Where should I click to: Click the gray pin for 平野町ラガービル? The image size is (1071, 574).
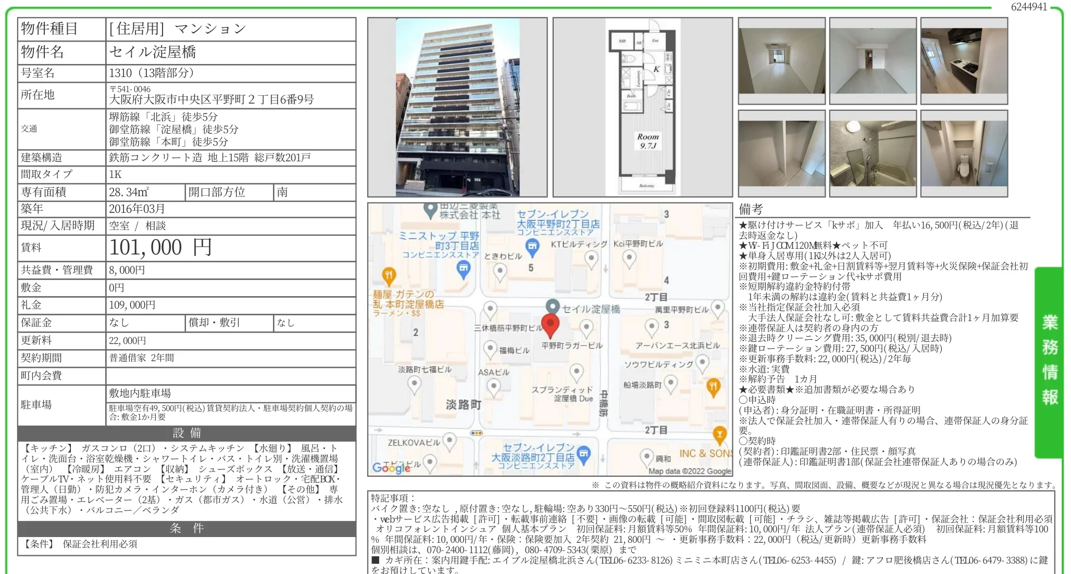[587, 328]
